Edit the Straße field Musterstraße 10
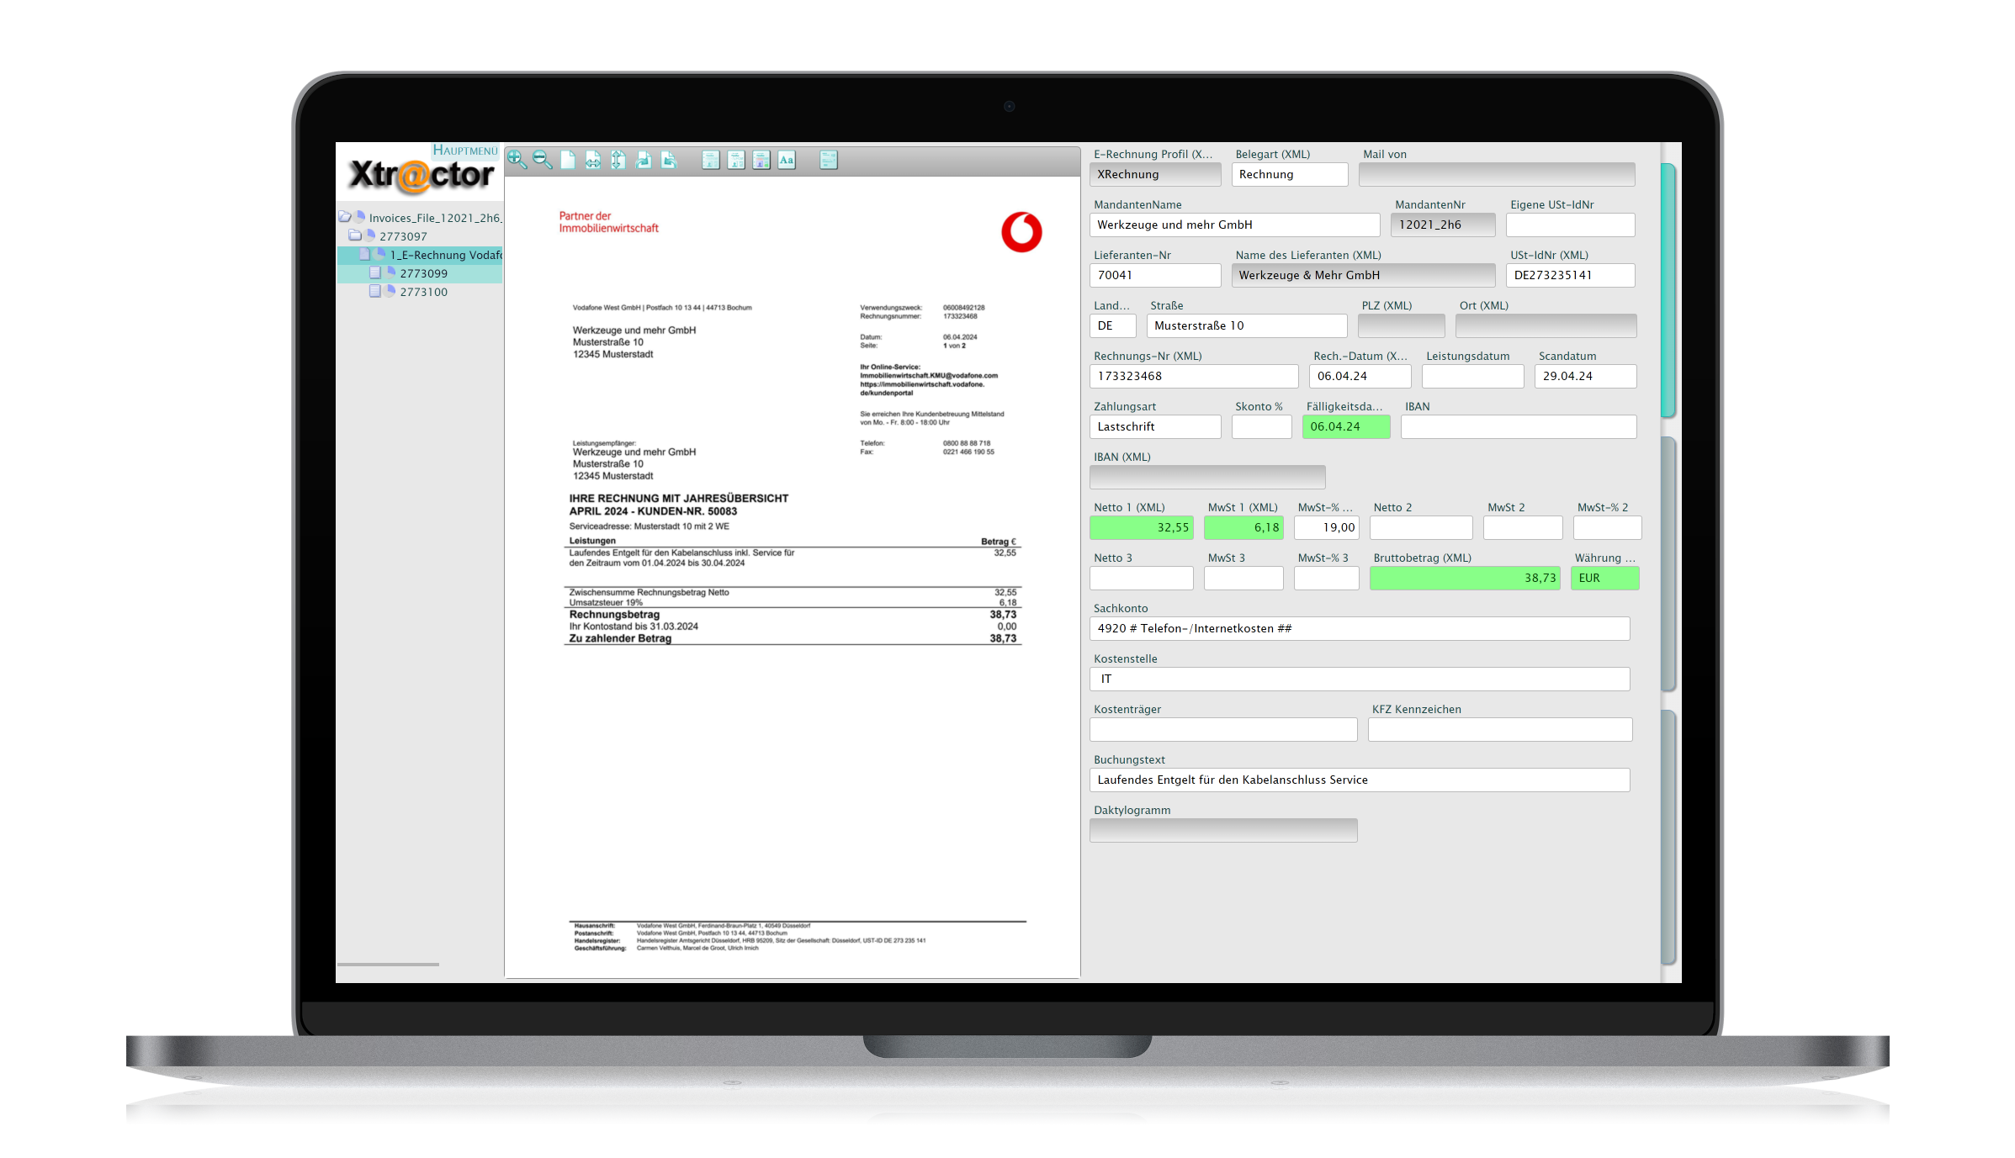 click(1246, 325)
